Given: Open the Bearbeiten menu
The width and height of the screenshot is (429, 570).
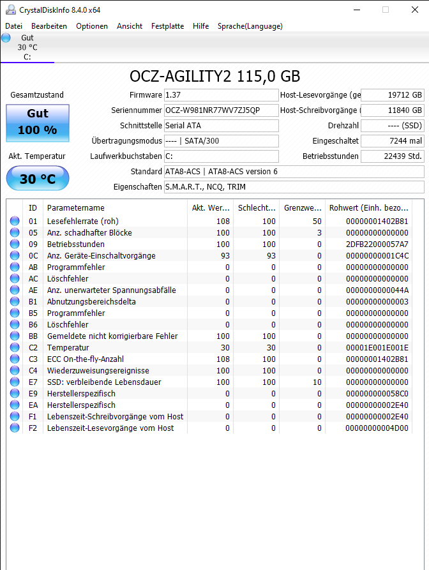Looking at the screenshot, I should [x=49, y=26].
